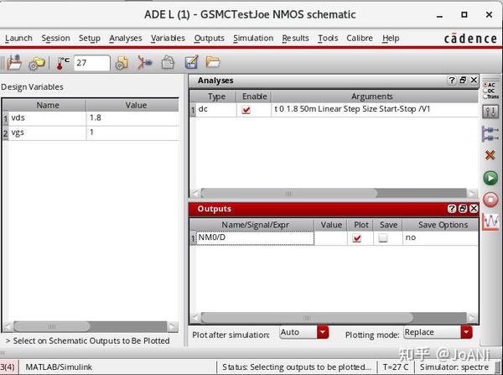
Task: Open the Results menu
Action: [295, 39]
